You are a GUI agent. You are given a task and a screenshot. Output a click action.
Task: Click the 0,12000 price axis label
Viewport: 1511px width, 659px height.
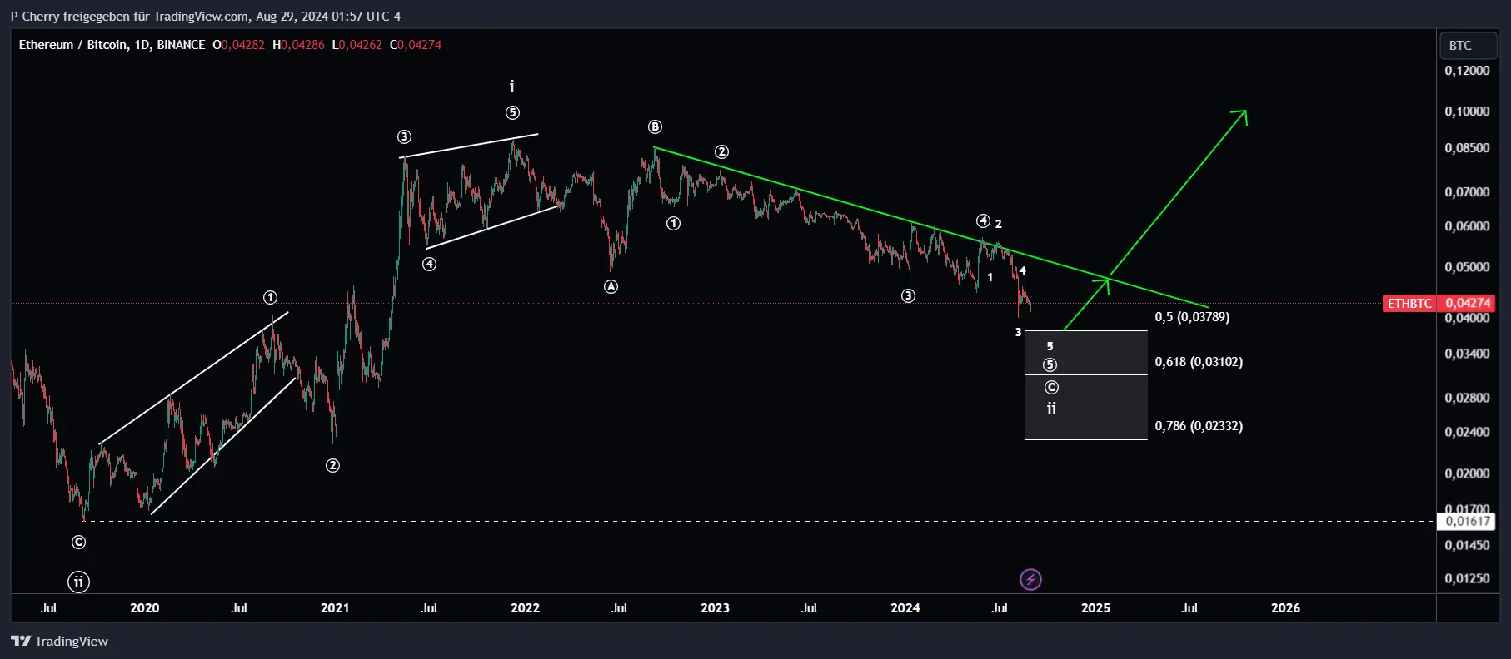tap(1467, 71)
